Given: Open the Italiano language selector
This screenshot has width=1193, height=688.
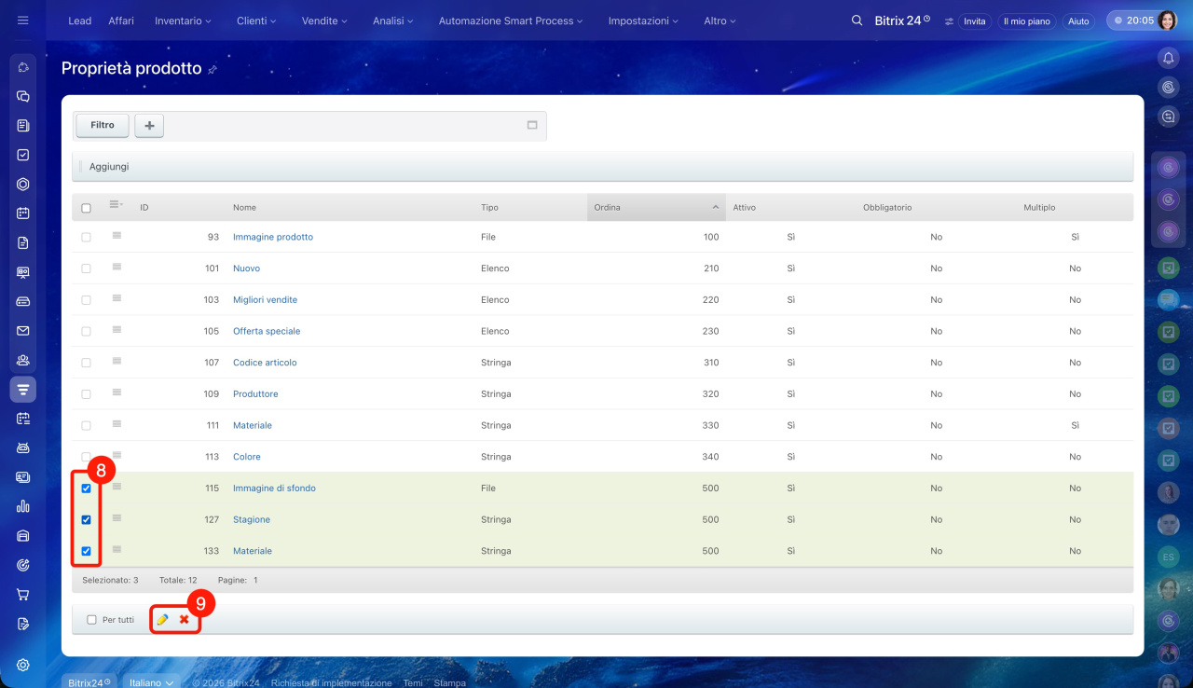Looking at the screenshot, I should coord(151,682).
